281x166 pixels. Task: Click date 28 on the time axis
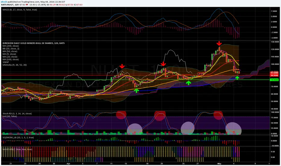[39, 164]
